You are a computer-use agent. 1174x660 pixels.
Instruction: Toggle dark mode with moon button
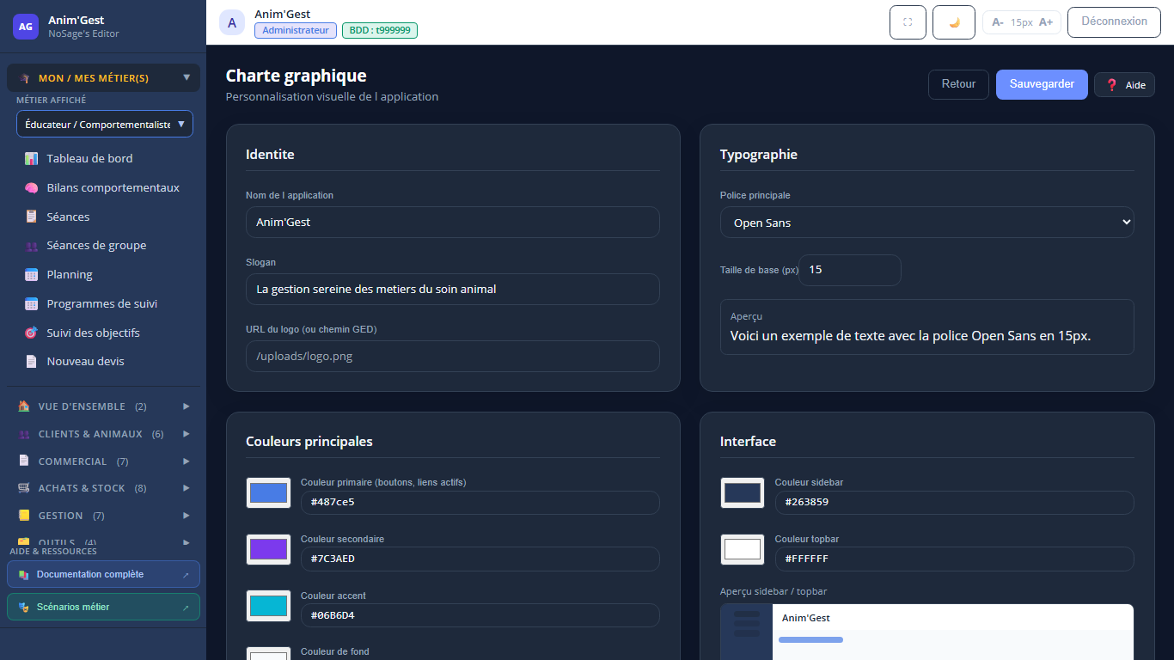click(954, 22)
